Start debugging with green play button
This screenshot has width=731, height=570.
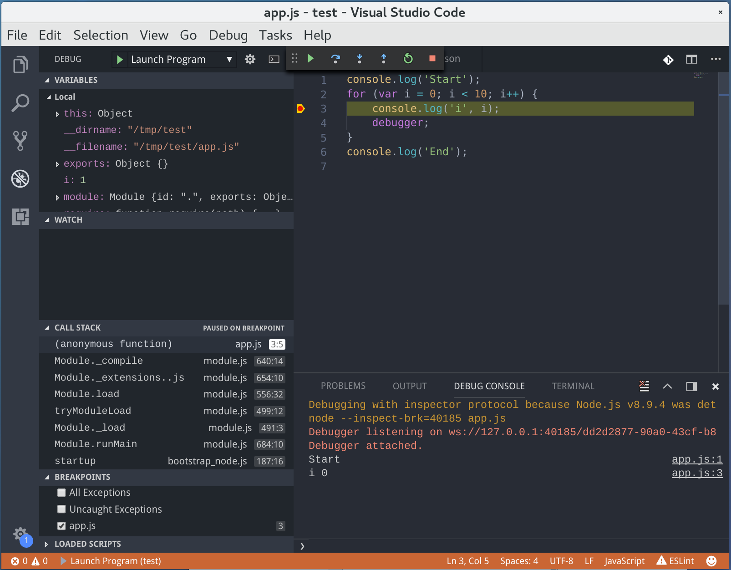pyautogui.click(x=120, y=60)
